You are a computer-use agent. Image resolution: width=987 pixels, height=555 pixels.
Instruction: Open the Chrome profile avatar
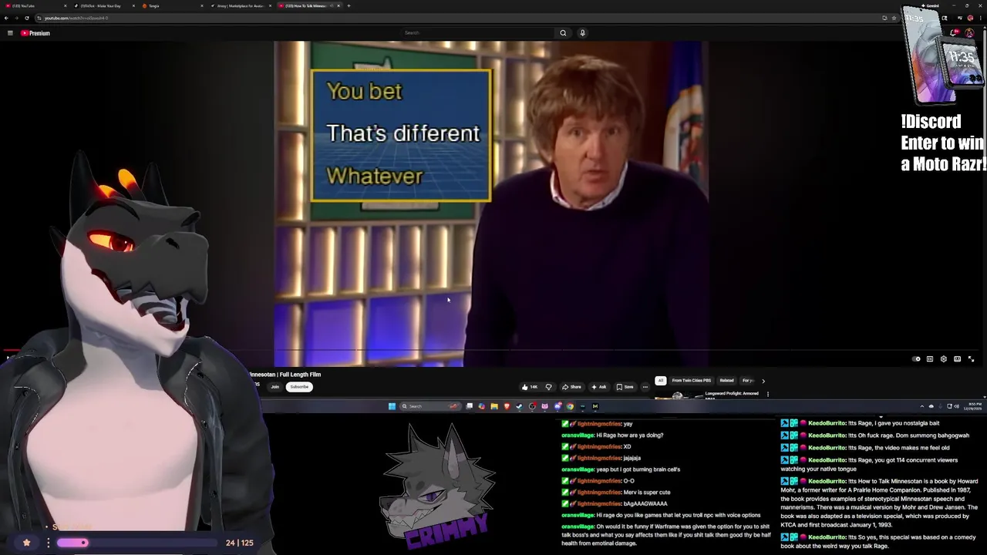click(970, 18)
